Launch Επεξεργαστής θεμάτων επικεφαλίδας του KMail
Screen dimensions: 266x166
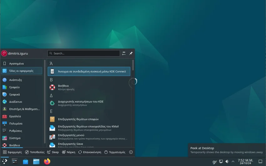tap(89, 128)
